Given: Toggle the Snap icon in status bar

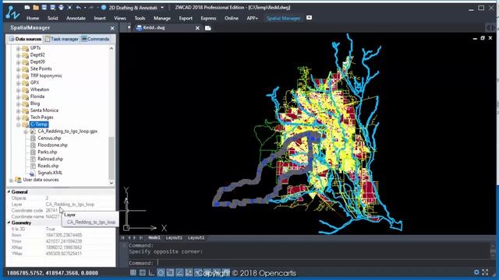Looking at the screenshot, I should (133, 273).
